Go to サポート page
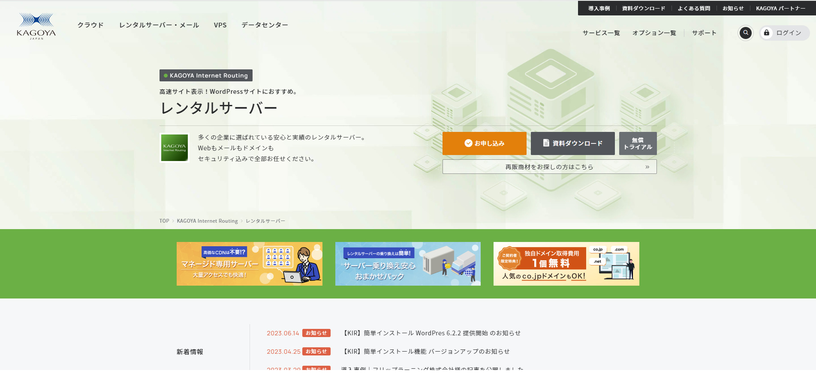Image resolution: width=816 pixels, height=373 pixels. 704,33
